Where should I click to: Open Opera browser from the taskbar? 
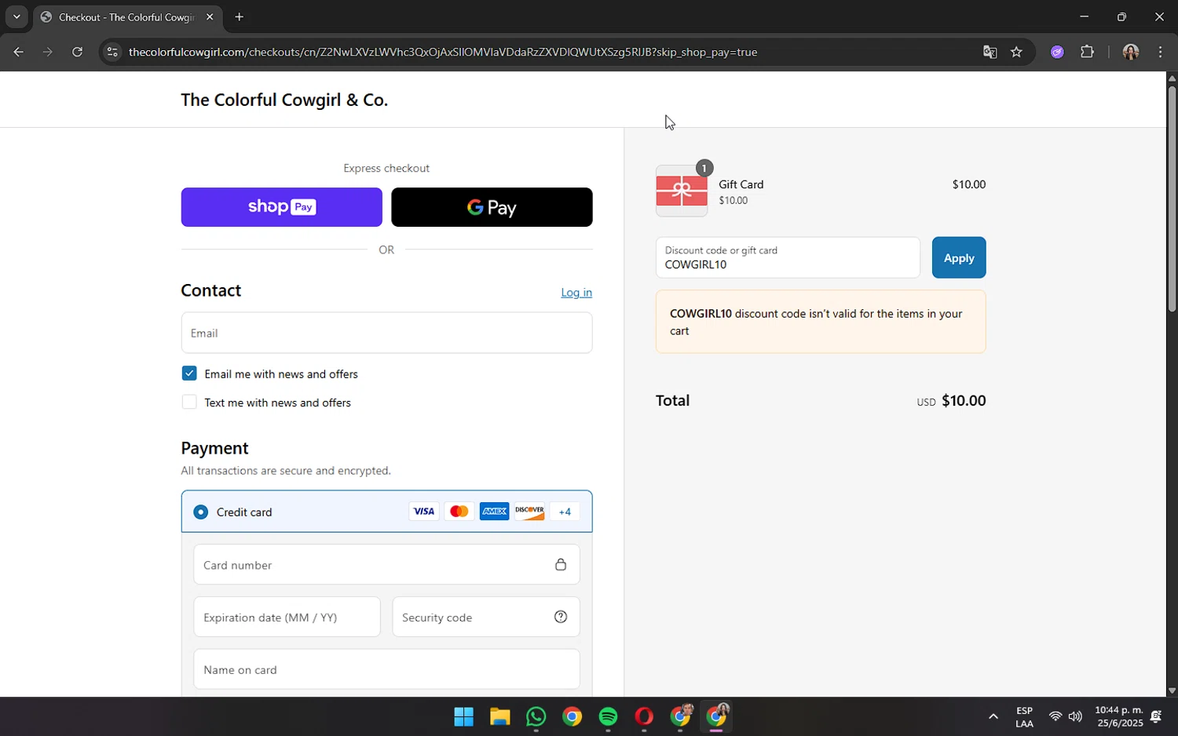coord(645,716)
